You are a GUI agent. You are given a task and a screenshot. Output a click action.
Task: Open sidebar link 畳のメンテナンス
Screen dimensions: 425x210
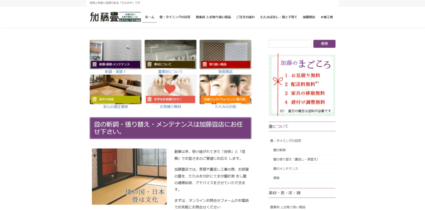286,168
